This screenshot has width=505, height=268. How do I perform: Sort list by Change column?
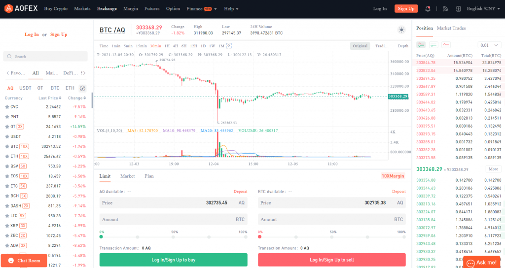(77, 98)
